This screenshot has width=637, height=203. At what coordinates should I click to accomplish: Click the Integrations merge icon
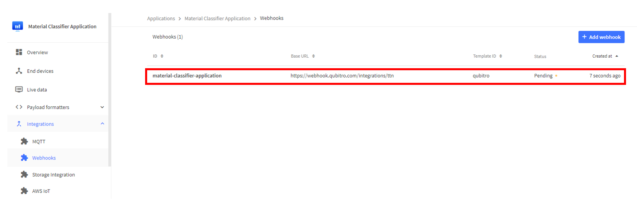pos(19,124)
